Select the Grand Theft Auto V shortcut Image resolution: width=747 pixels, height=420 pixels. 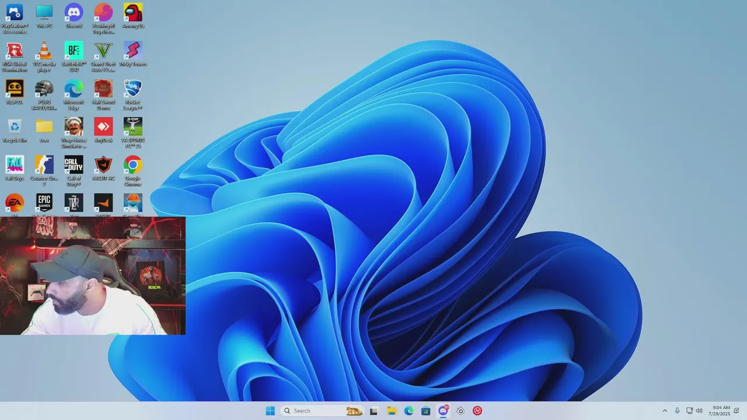point(103,57)
